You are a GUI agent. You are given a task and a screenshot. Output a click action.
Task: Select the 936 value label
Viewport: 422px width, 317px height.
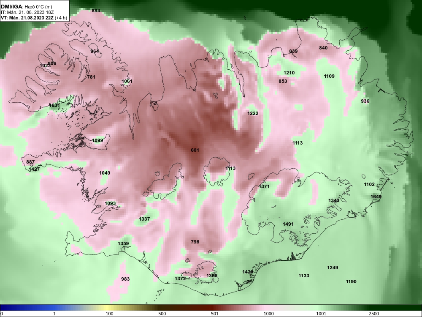point(365,101)
